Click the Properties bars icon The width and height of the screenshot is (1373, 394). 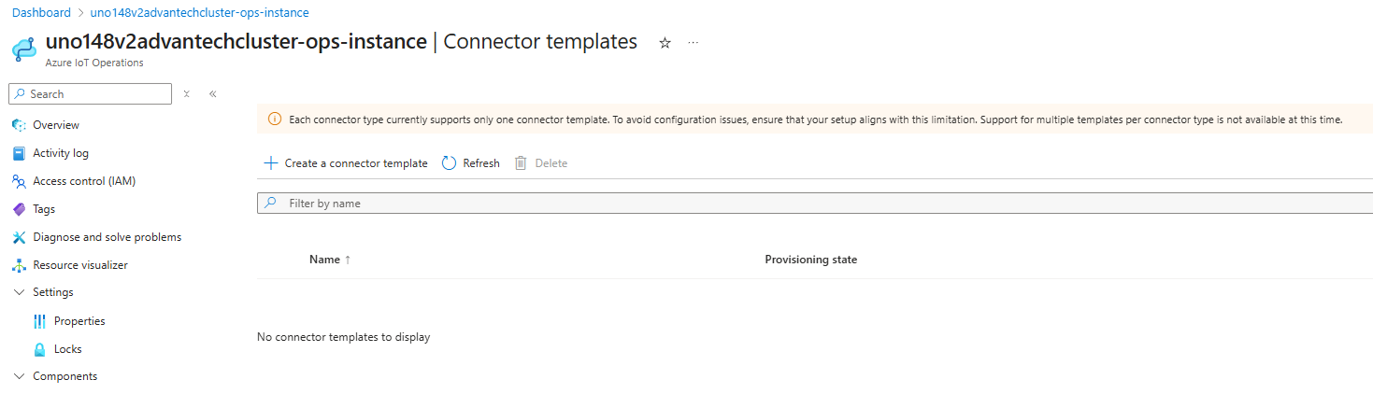click(39, 321)
